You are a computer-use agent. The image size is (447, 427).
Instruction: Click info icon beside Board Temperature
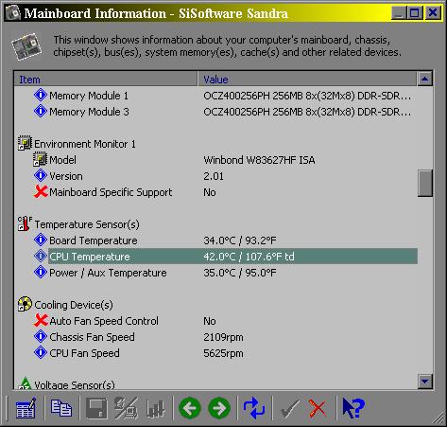coord(41,240)
